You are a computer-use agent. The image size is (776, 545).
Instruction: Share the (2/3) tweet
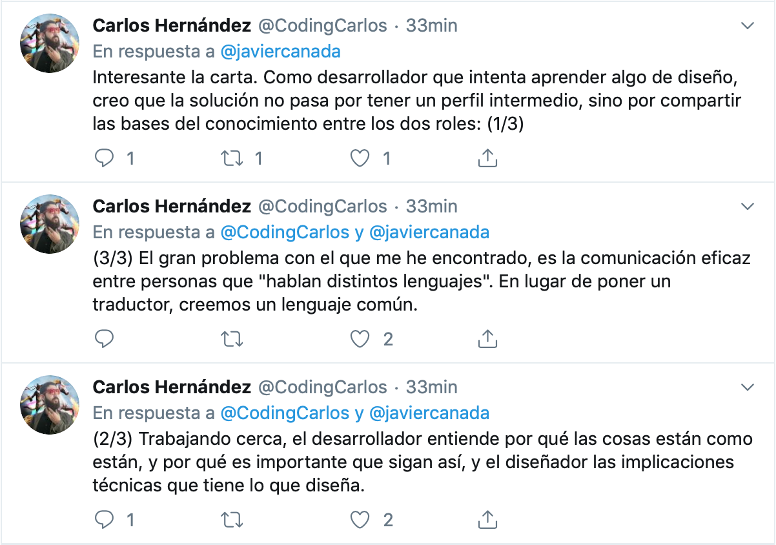(487, 519)
